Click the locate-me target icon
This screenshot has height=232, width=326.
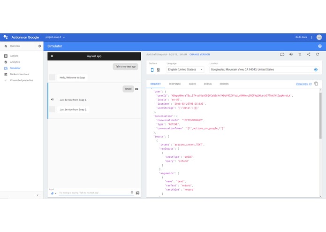[316, 70]
